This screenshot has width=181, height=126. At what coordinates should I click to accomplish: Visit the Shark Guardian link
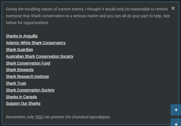pyautogui.click(x=20, y=50)
